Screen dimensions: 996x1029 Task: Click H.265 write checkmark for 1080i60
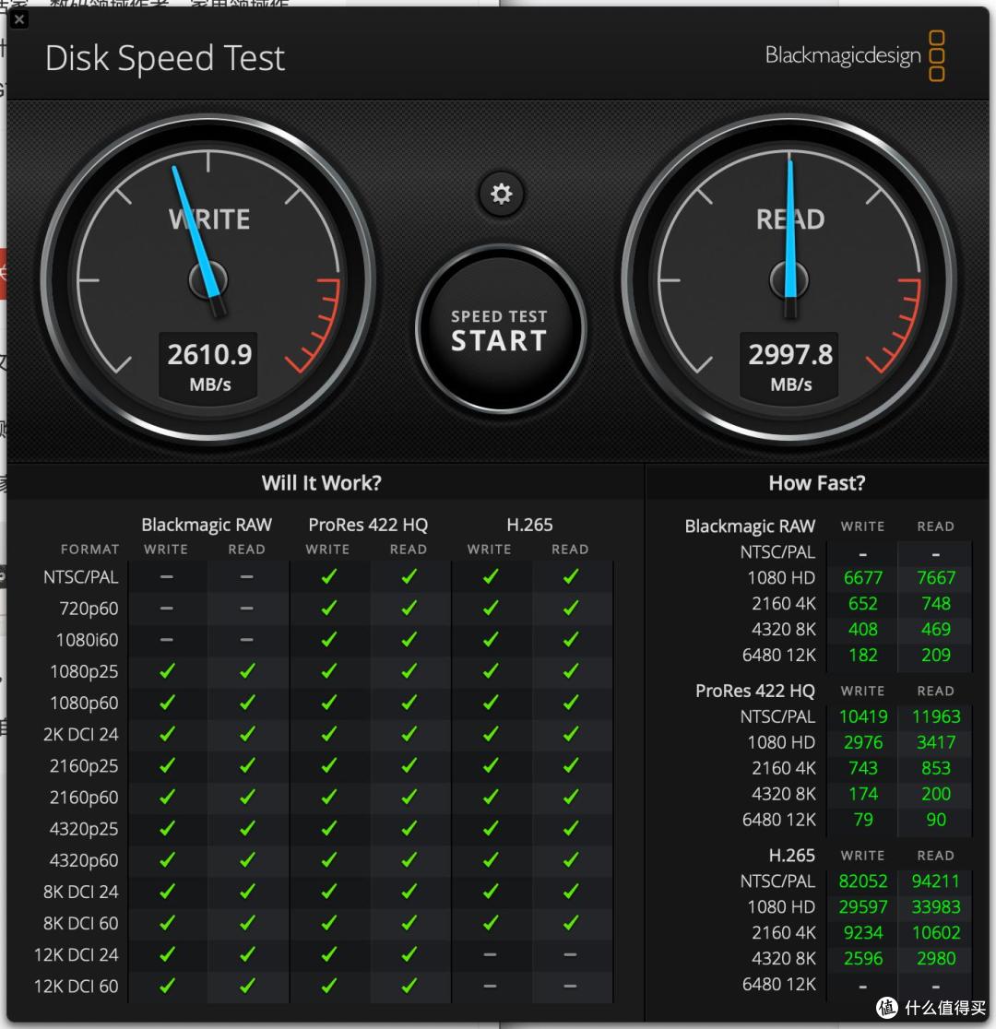(x=490, y=639)
